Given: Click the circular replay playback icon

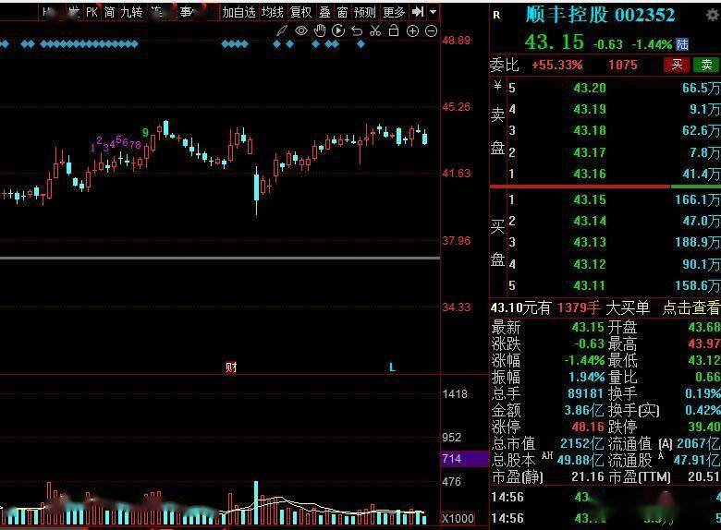Looking at the screenshot, I should pos(338,30).
